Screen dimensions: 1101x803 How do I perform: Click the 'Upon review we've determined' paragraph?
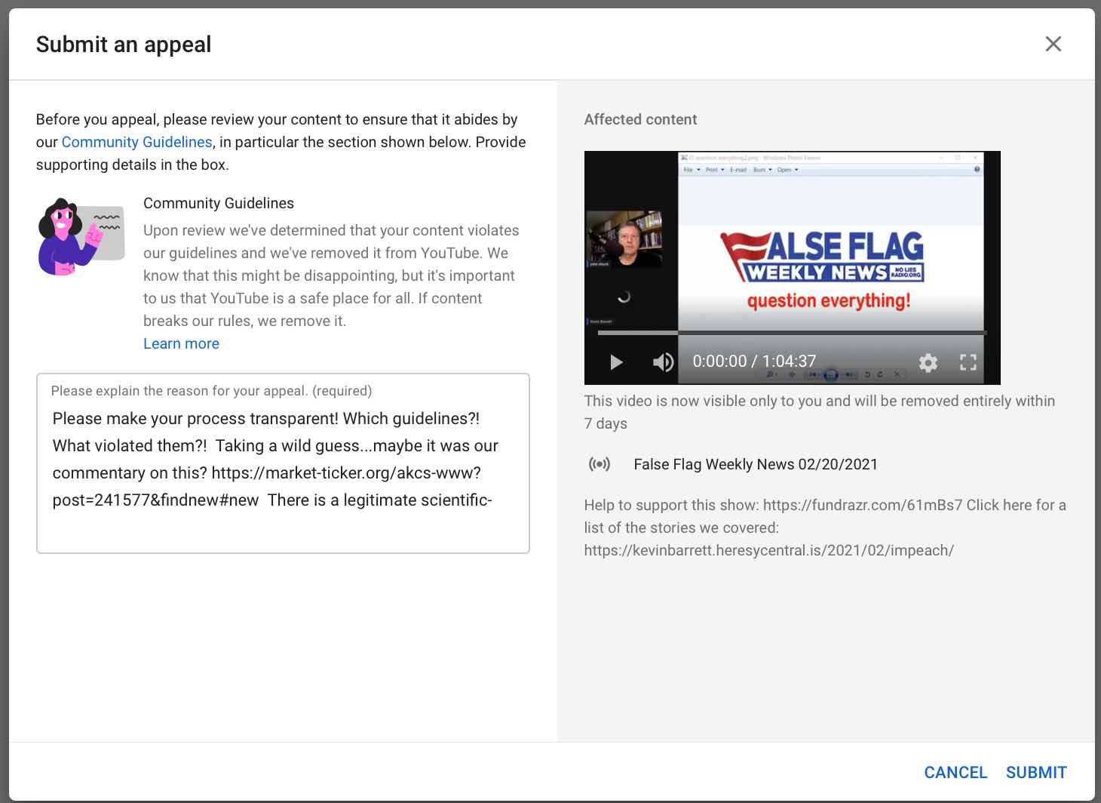[x=331, y=275]
